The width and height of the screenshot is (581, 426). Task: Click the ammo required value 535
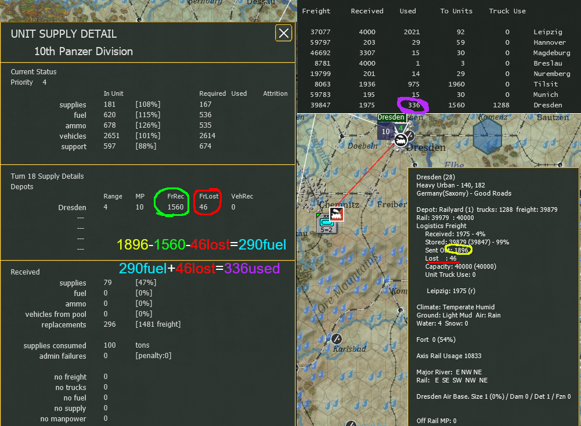pyautogui.click(x=205, y=125)
